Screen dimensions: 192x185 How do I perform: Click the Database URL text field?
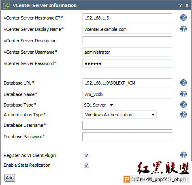(127, 83)
